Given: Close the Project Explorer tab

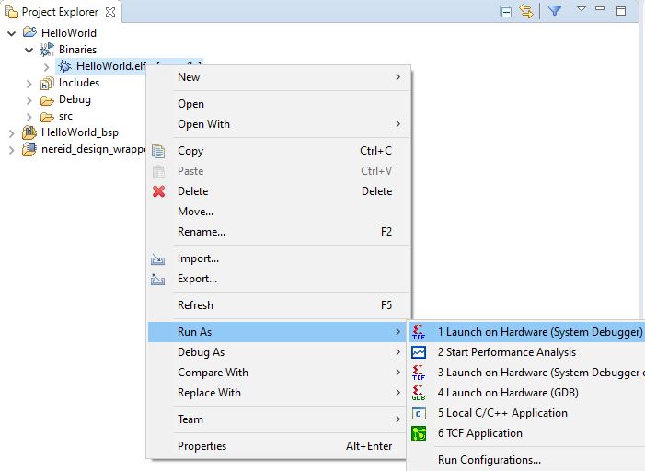Looking at the screenshot, I should (x=110, y=12).
